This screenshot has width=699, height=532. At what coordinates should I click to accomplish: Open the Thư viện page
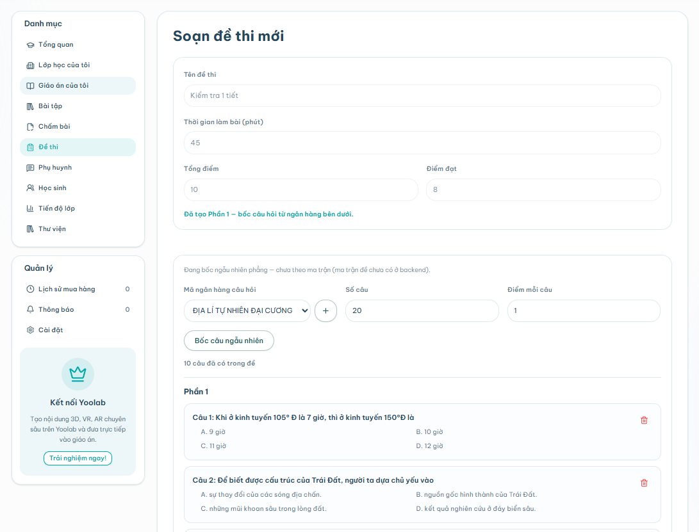78,229
